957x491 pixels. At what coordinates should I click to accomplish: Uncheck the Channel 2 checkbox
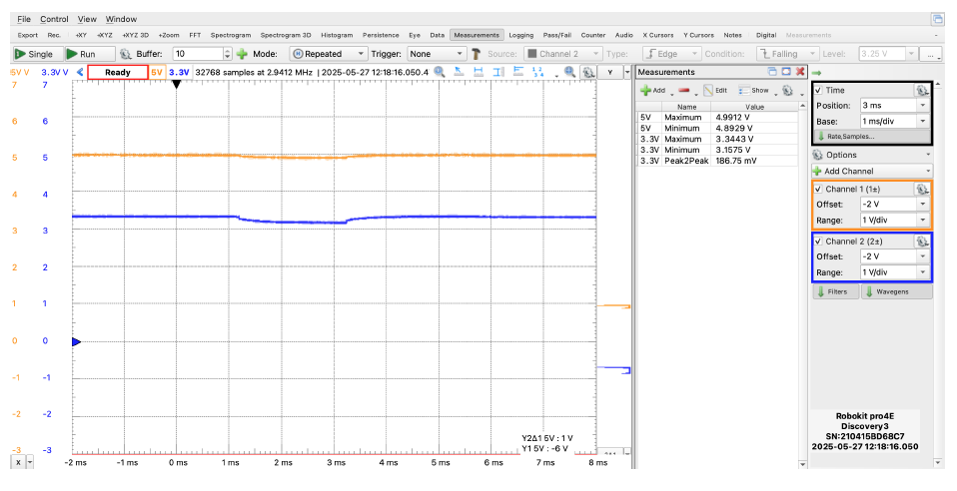coord(818,242)
